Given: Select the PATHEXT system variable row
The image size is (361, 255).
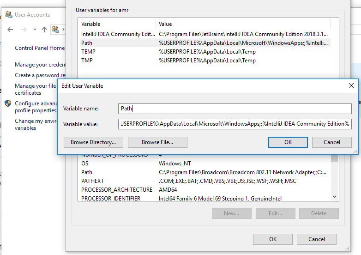Looking at the screenshot, I should (205, 181).
